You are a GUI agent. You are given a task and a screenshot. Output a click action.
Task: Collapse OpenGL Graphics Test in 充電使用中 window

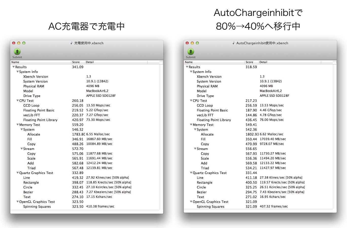pyautogui.click(x=18, y=202)
